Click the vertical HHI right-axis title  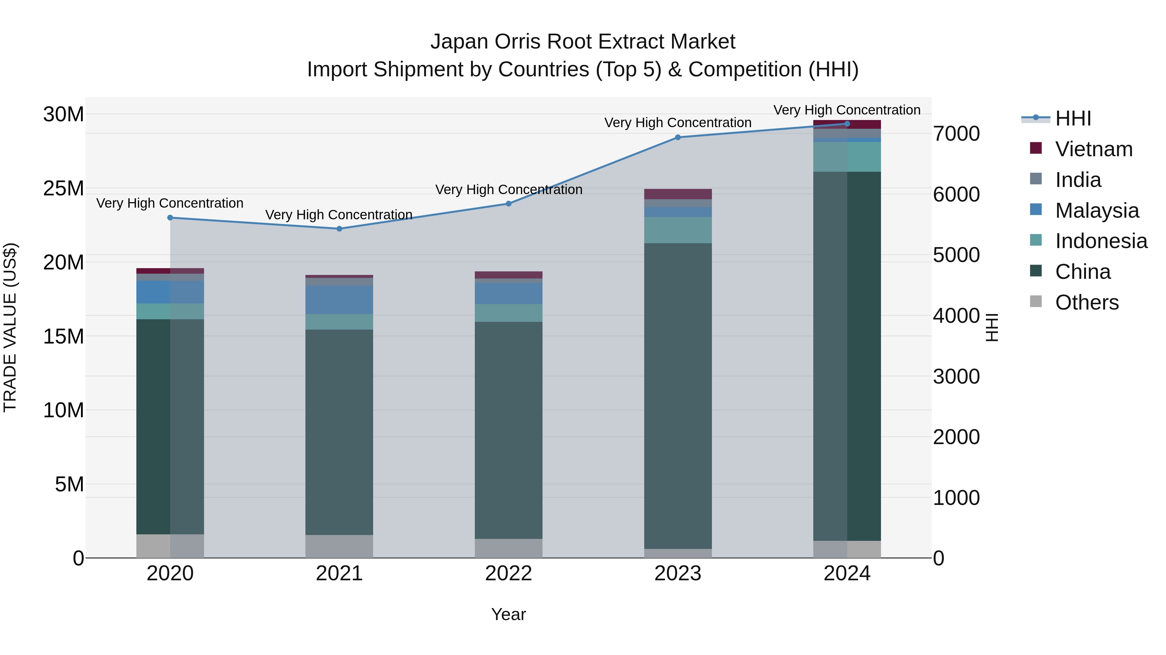pos(992,328)
